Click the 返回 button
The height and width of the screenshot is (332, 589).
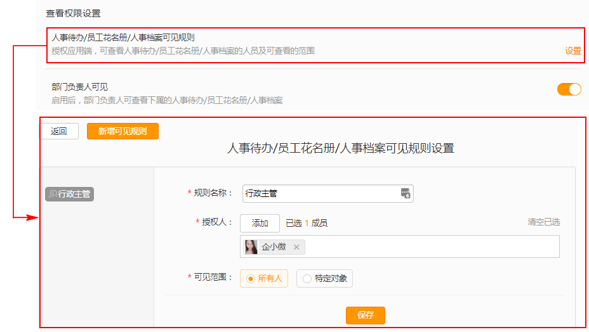(x=60, y=131)
